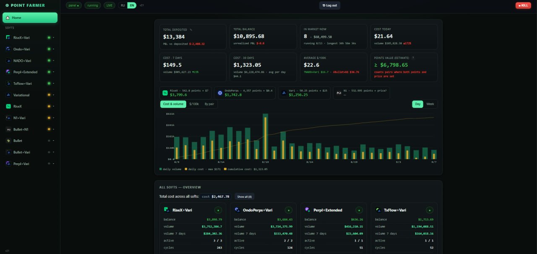This screenshot has height=254, width=537.
Task: Click green status dot on sidebar RiseX+Vari row
Action: pos(49,37)
